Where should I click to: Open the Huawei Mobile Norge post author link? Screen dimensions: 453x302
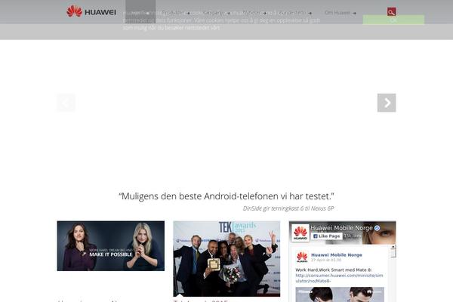point(337,255)
